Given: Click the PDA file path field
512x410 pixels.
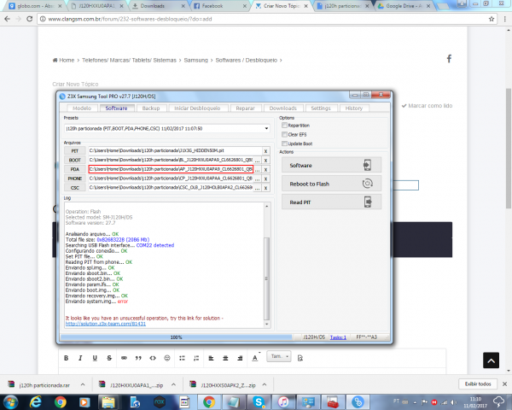Looking at the screenshot, I should (171, 169).
